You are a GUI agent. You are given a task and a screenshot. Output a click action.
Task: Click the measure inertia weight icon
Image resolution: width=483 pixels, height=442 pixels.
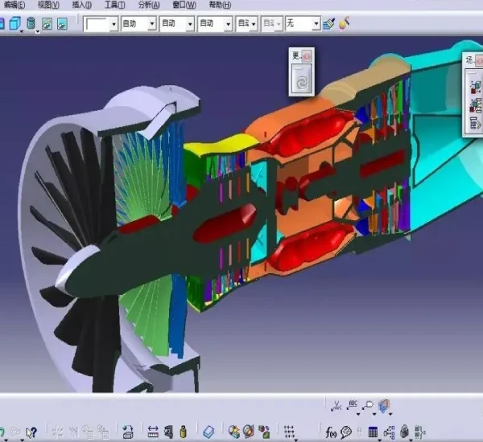(184, 432)
